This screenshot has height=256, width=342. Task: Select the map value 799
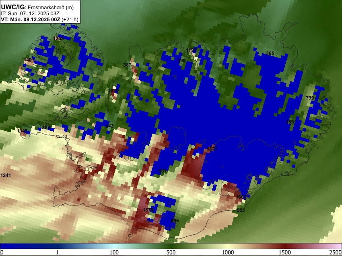pyautogui.click(x=310, y=98)
